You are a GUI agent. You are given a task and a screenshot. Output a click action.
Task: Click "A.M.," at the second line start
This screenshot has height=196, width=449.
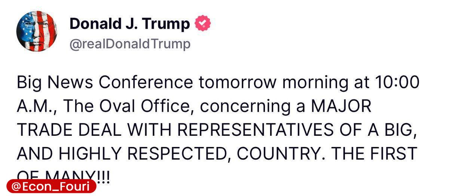click(x=37, y=107)
